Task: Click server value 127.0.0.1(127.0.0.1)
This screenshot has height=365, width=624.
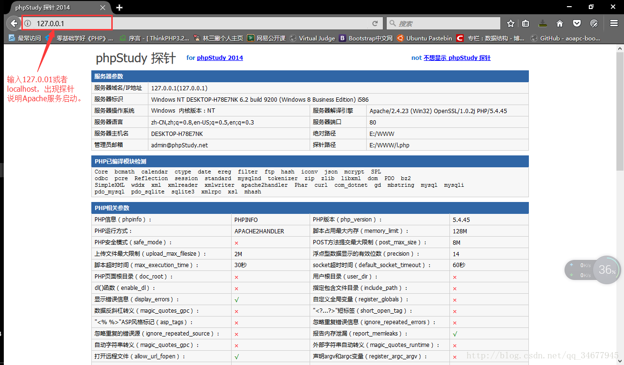Action: pyautogui.click(x=179, y=88)
